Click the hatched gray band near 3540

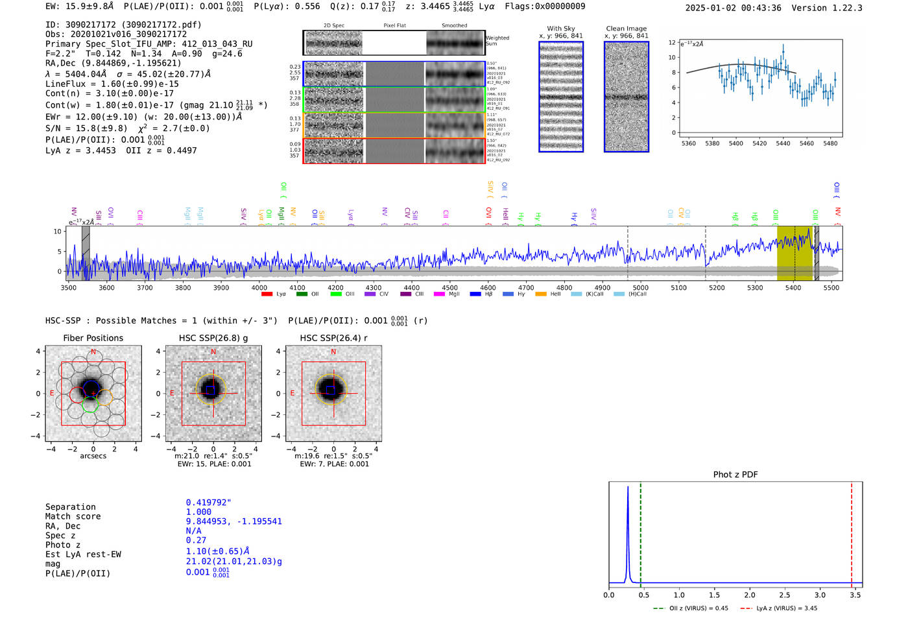86,254
